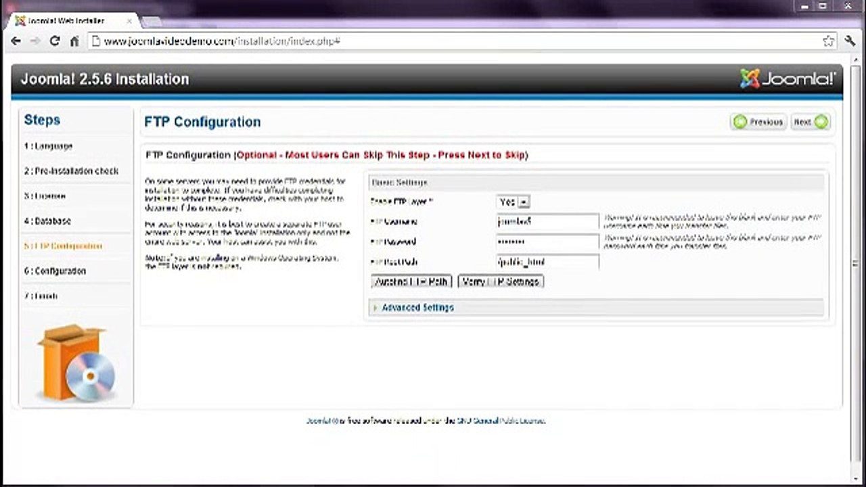Click the Joomla! logo in the header

point(787,79)
